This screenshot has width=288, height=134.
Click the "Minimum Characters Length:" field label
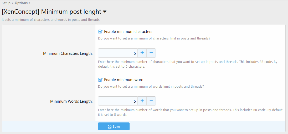pyautogui.click(x=68, y=53)
